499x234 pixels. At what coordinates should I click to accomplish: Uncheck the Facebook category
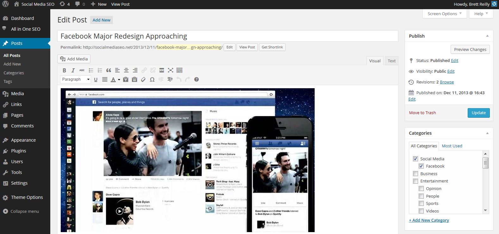click(421, 166)
